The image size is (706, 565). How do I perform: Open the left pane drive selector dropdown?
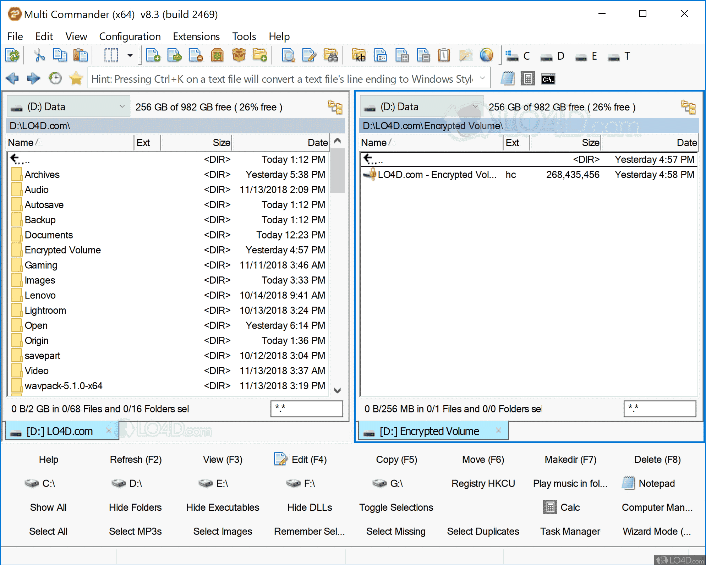coord(122,106)
